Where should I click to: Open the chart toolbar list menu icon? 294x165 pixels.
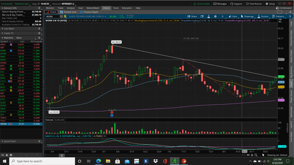290,16
